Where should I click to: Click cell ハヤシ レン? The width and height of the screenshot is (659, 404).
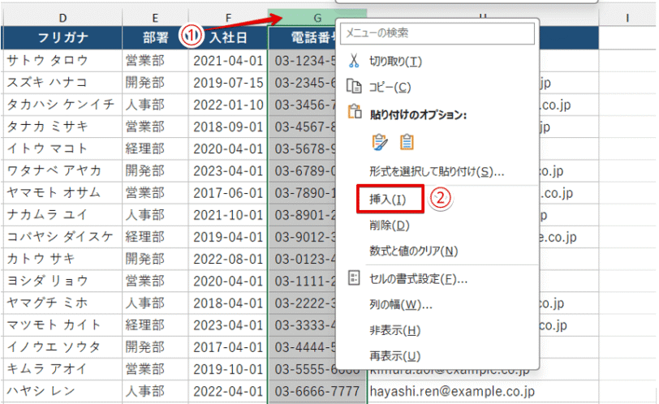(62, 391)
